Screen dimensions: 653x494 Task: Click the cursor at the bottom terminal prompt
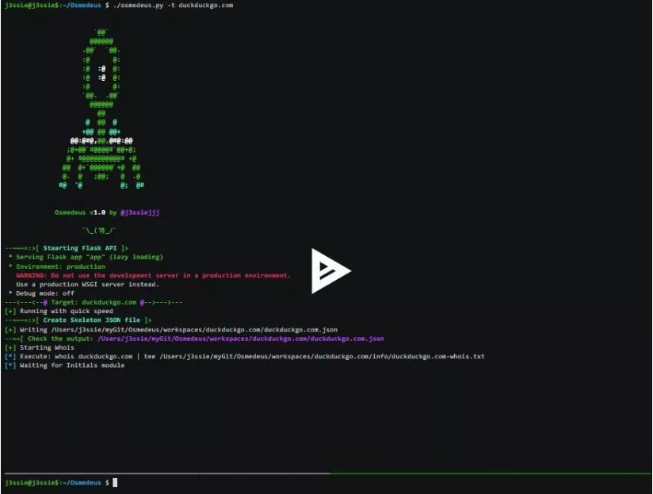click(115, 482)
